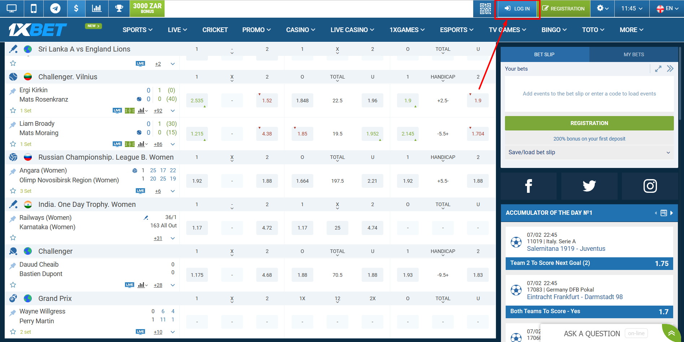Viewport: 684px width, 342px height.
Task: Click the dollar payments icon
Action: 76,8
